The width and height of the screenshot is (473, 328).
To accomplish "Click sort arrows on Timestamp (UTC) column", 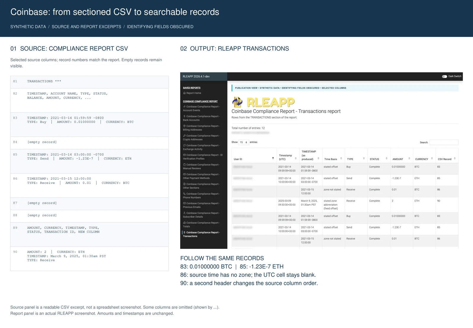I will click(296, 158).
